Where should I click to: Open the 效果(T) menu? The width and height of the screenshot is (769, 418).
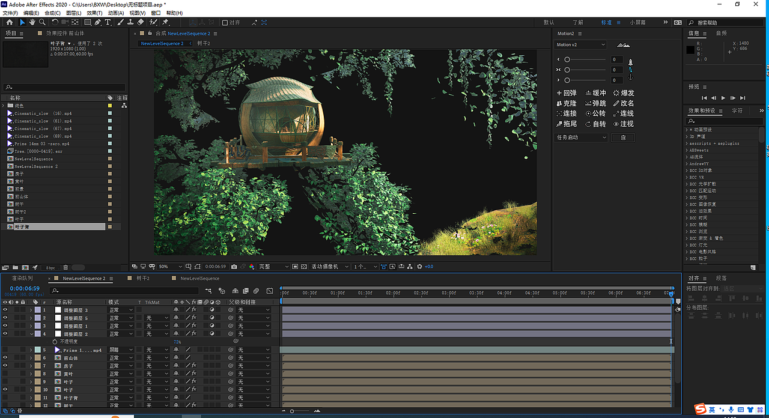tap(94, 13)
